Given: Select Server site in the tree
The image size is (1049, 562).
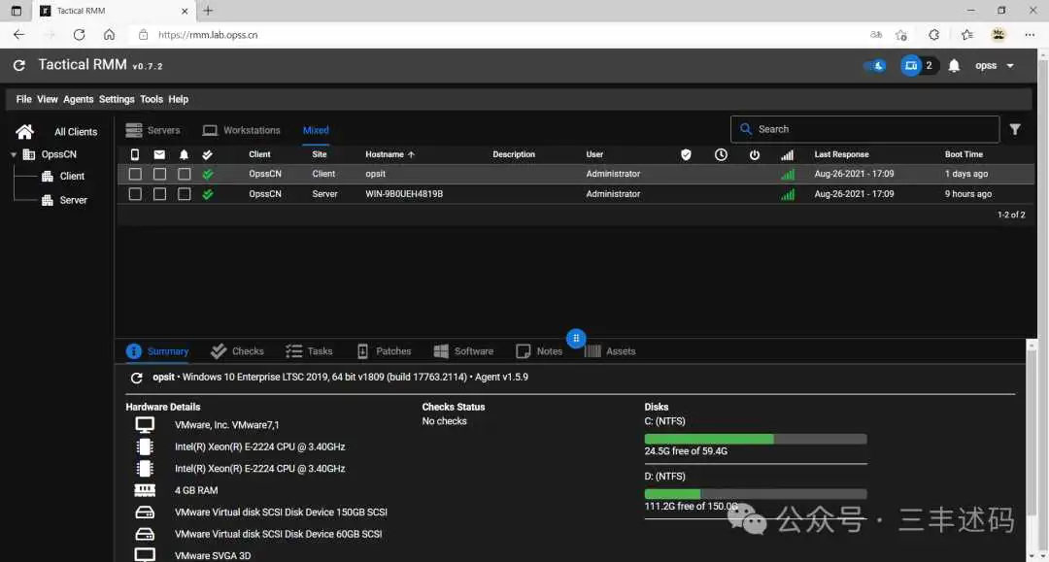Looking at the screenshot, I should [x=73, y=200].
